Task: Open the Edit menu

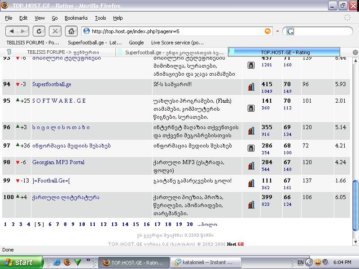Action: tap(23, 18)
